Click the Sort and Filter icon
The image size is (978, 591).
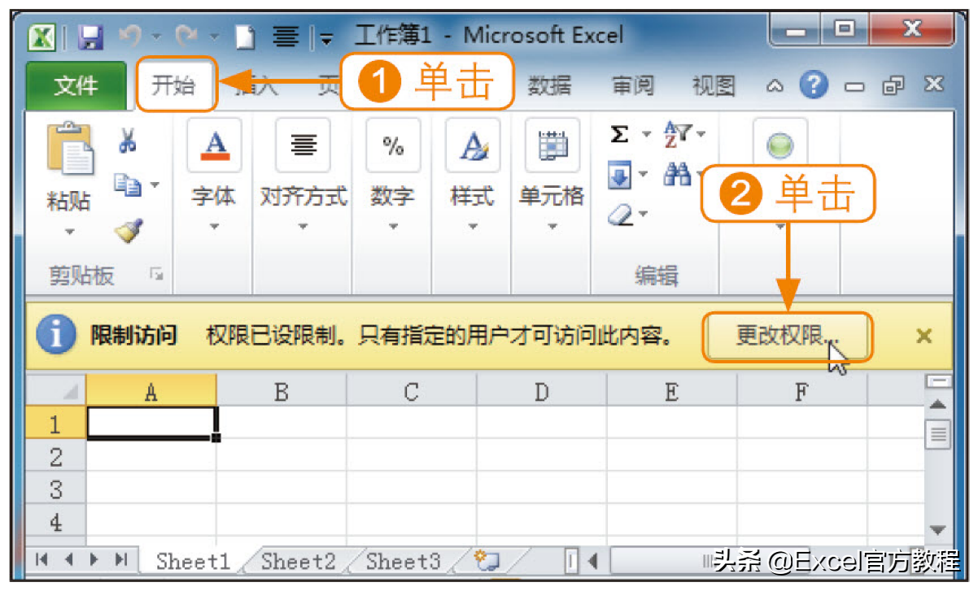coord(677,134)
